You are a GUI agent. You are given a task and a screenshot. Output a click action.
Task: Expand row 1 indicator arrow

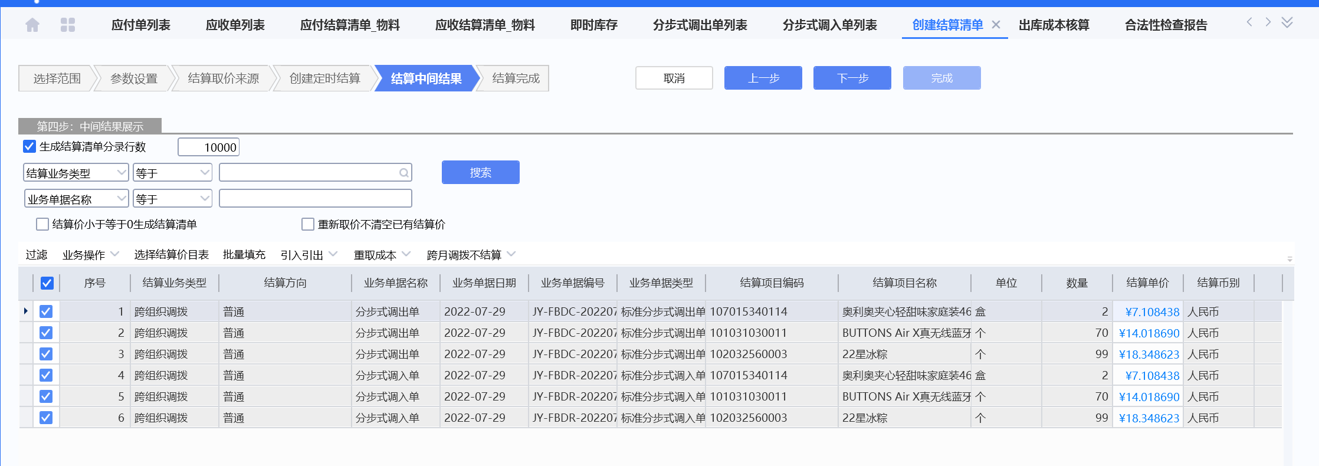click(x=25, y=311)
